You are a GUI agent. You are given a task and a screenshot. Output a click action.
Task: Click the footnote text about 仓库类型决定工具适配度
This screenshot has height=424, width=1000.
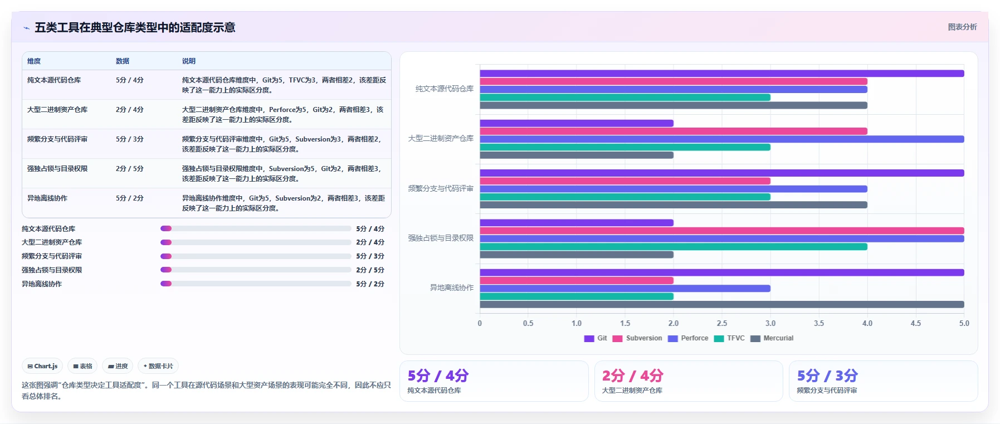click(206, 391)
